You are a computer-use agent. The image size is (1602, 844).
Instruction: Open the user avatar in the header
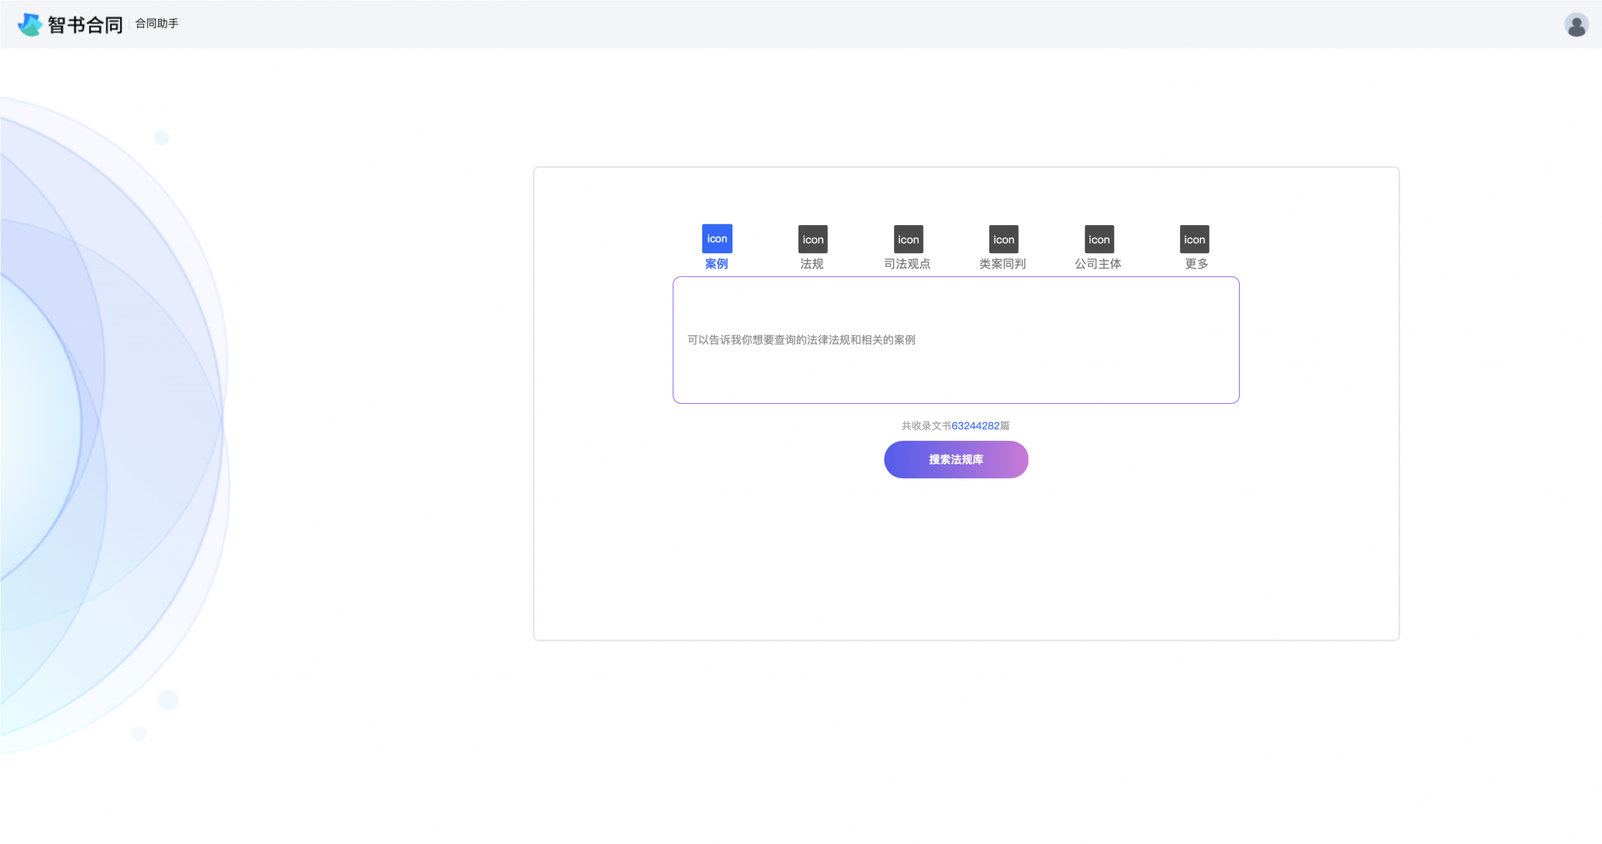pos(1576,25)
